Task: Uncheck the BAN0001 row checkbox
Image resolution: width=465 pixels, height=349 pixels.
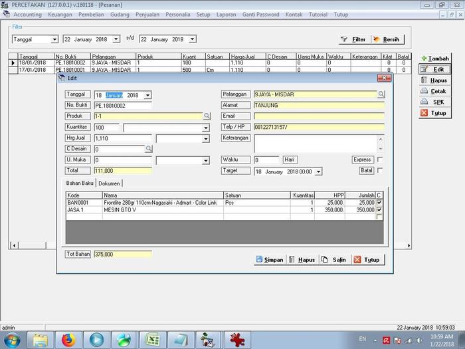Action: tap(379, 202)
